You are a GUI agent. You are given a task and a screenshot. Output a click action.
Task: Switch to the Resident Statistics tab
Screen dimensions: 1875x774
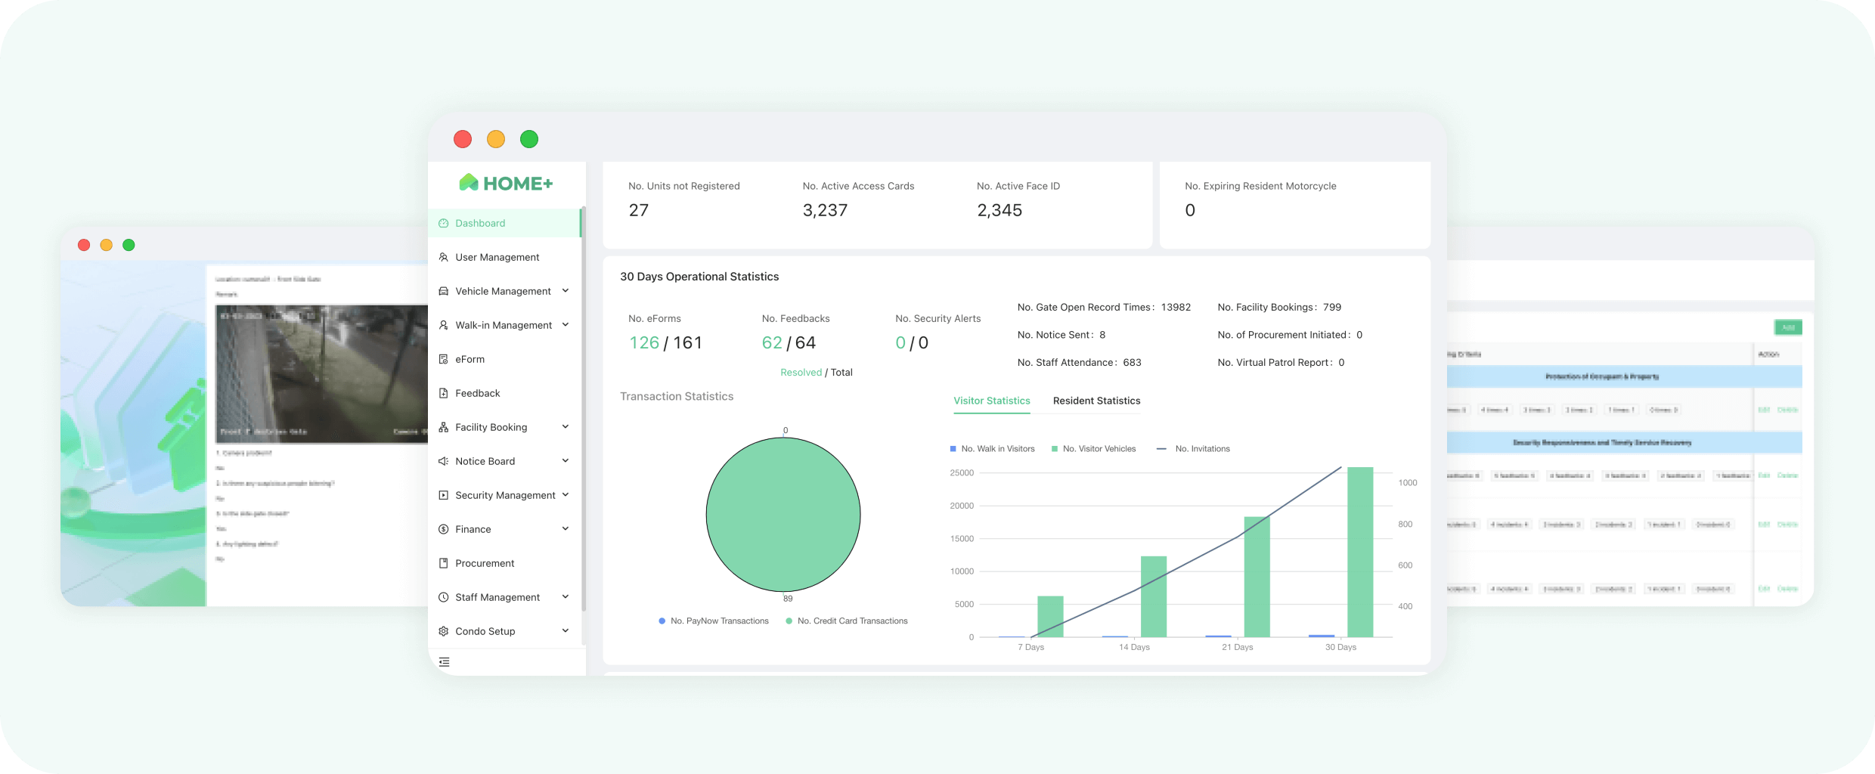tap(1096, 401)
